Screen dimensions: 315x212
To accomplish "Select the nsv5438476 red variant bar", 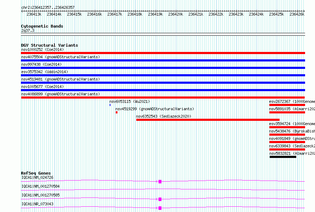I will pyautogui.click(x=287, y=135).
